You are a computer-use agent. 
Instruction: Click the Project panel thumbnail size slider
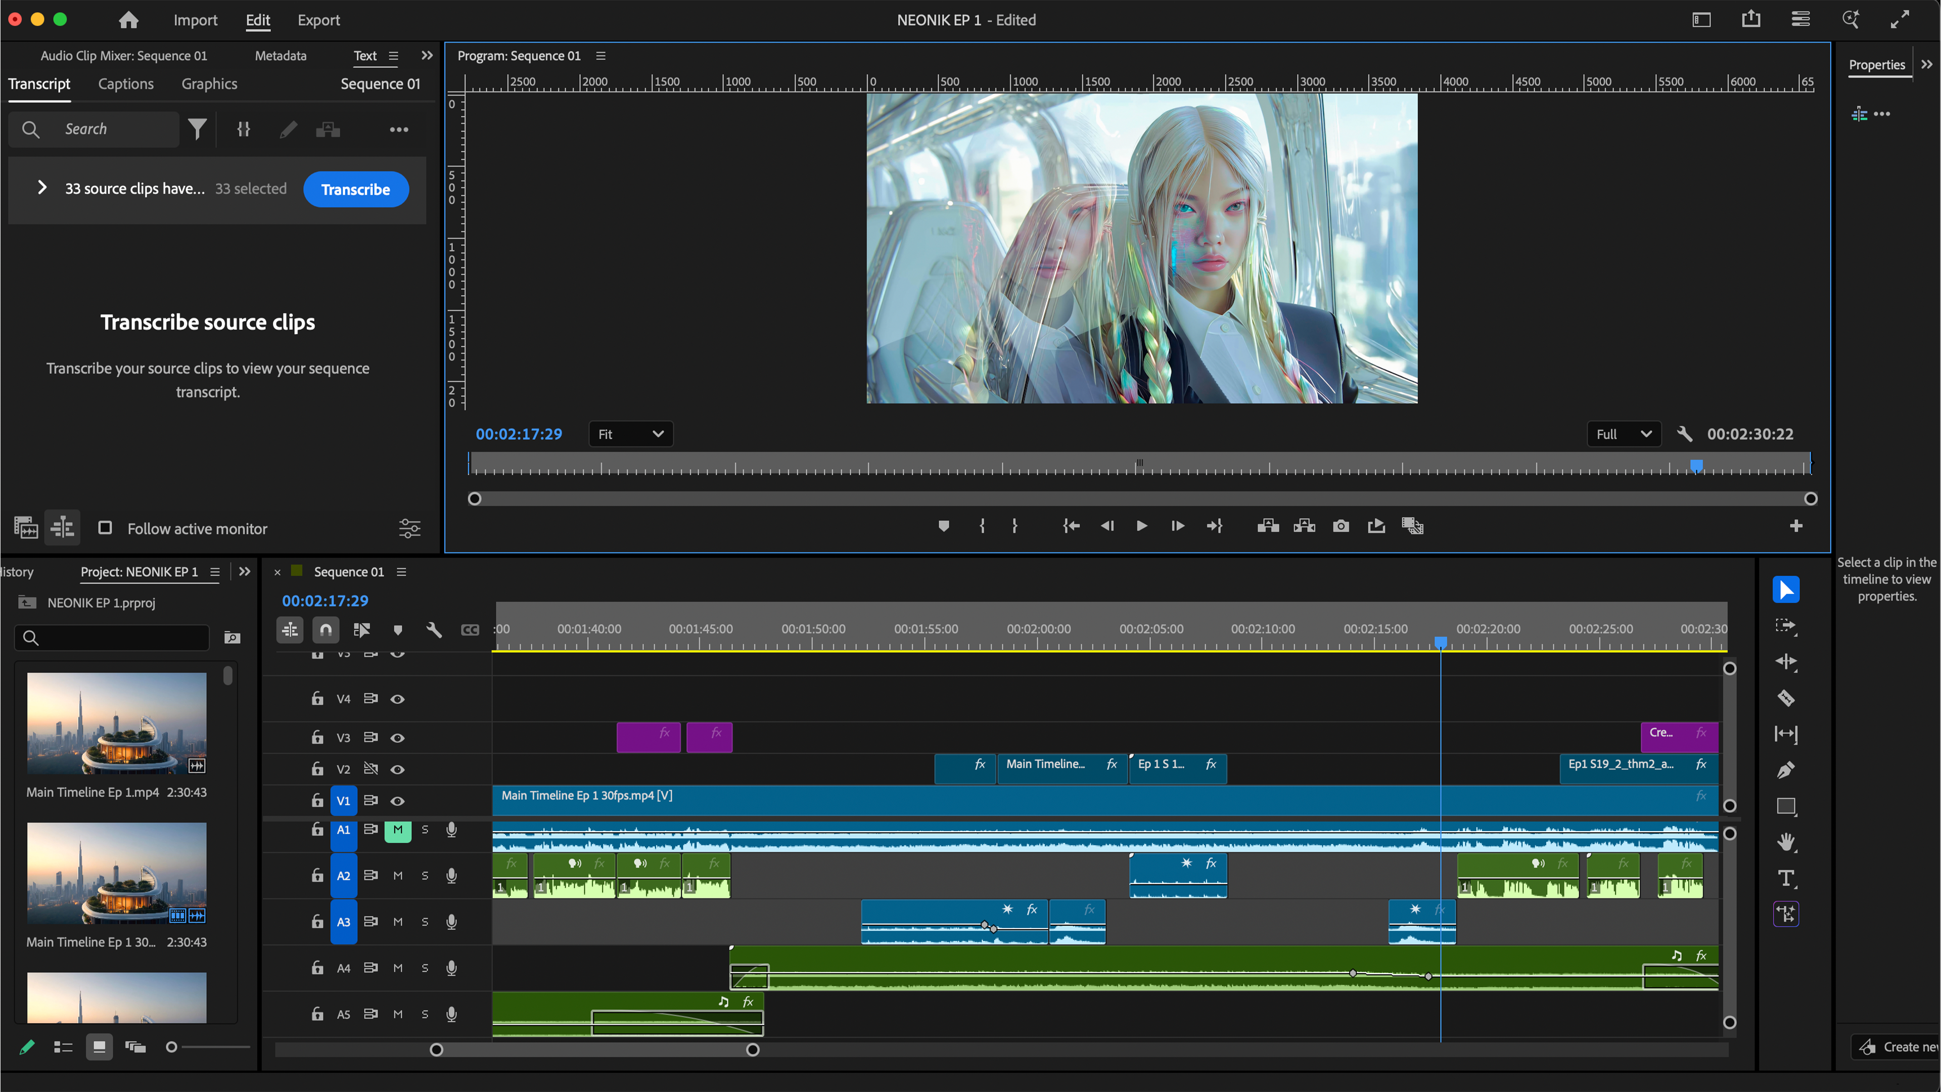coord(172,1047)
